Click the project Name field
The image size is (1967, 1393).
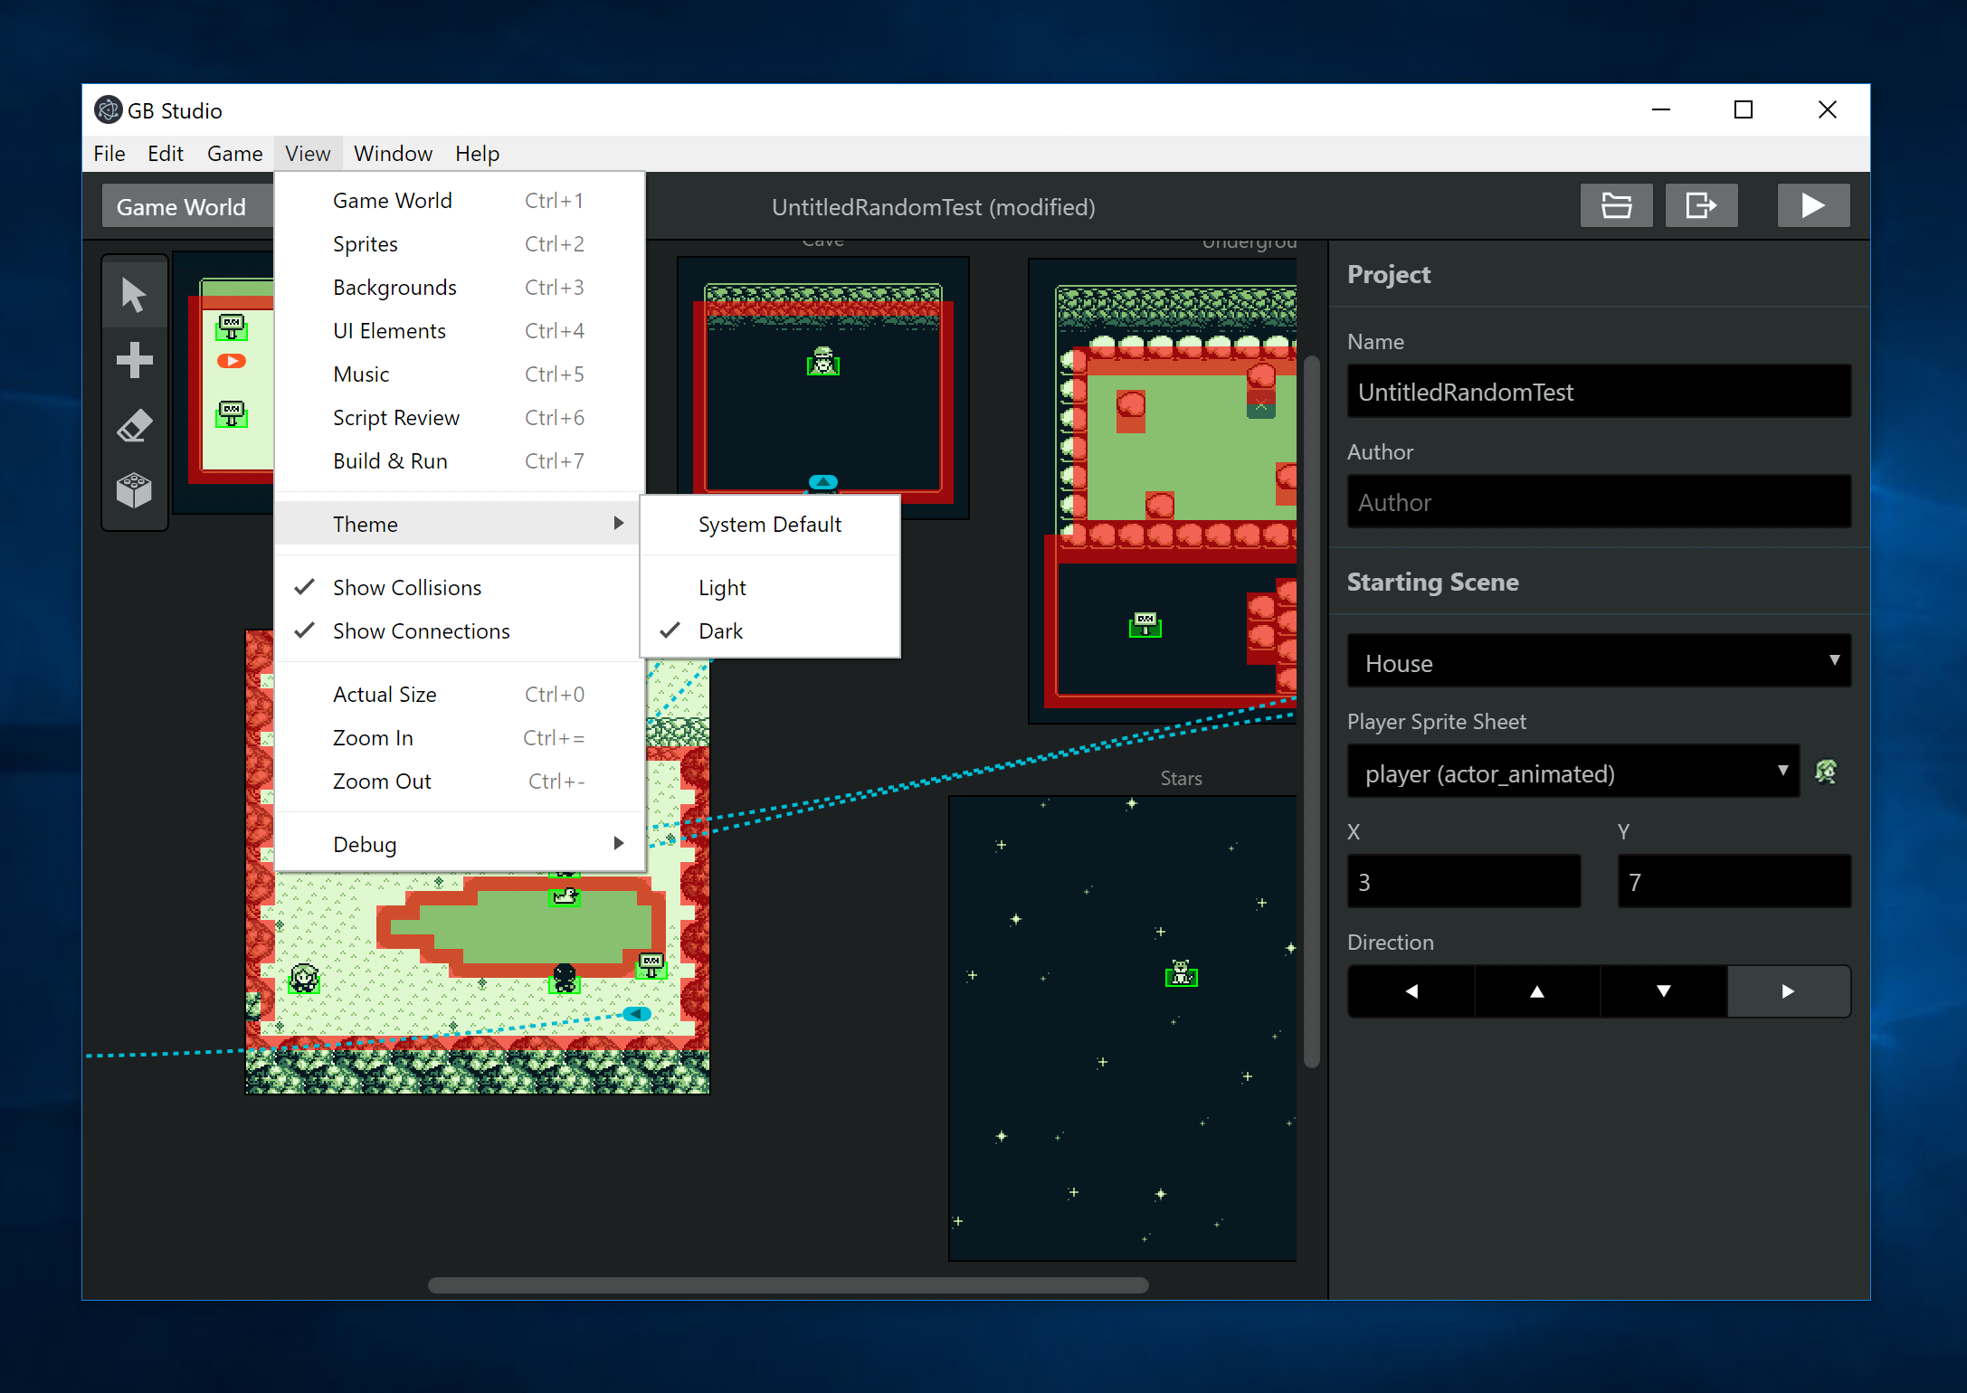(x=1599, y=392)
